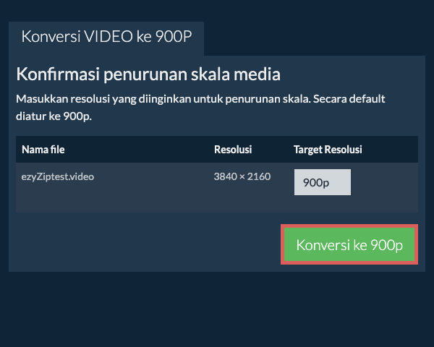Image resolution: width=434 pixels, height=347 pixels.
Task: Select the Target Resolusi column header
Action: click(328, 150)
